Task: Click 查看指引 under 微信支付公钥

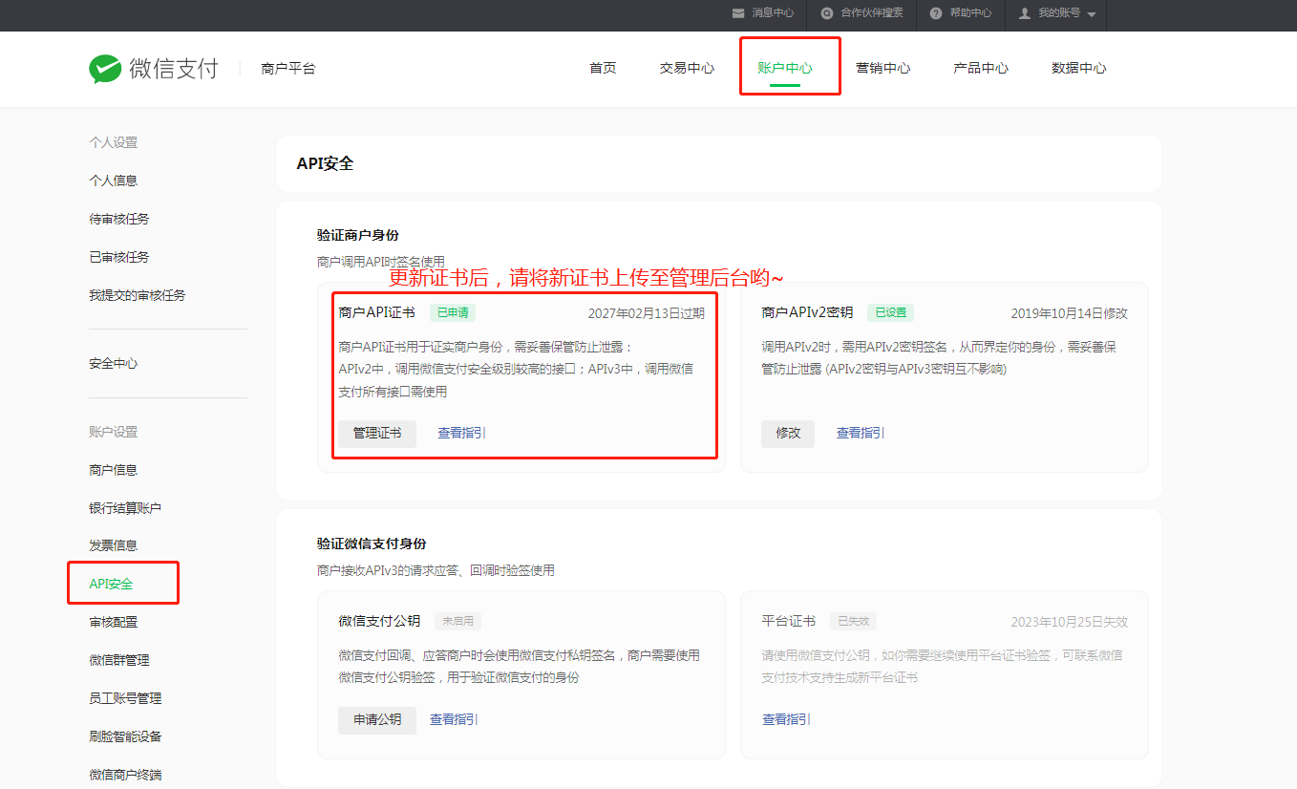Action: pos(455,719)
